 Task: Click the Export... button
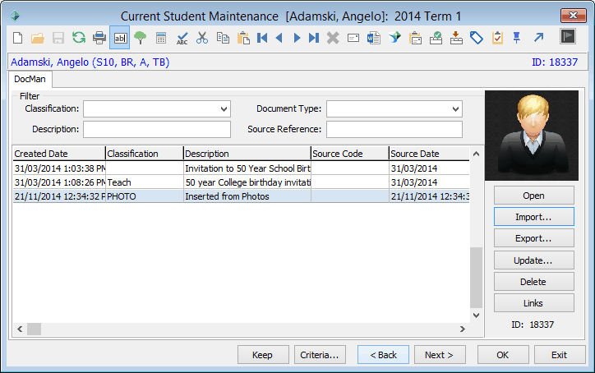point(534,238)
